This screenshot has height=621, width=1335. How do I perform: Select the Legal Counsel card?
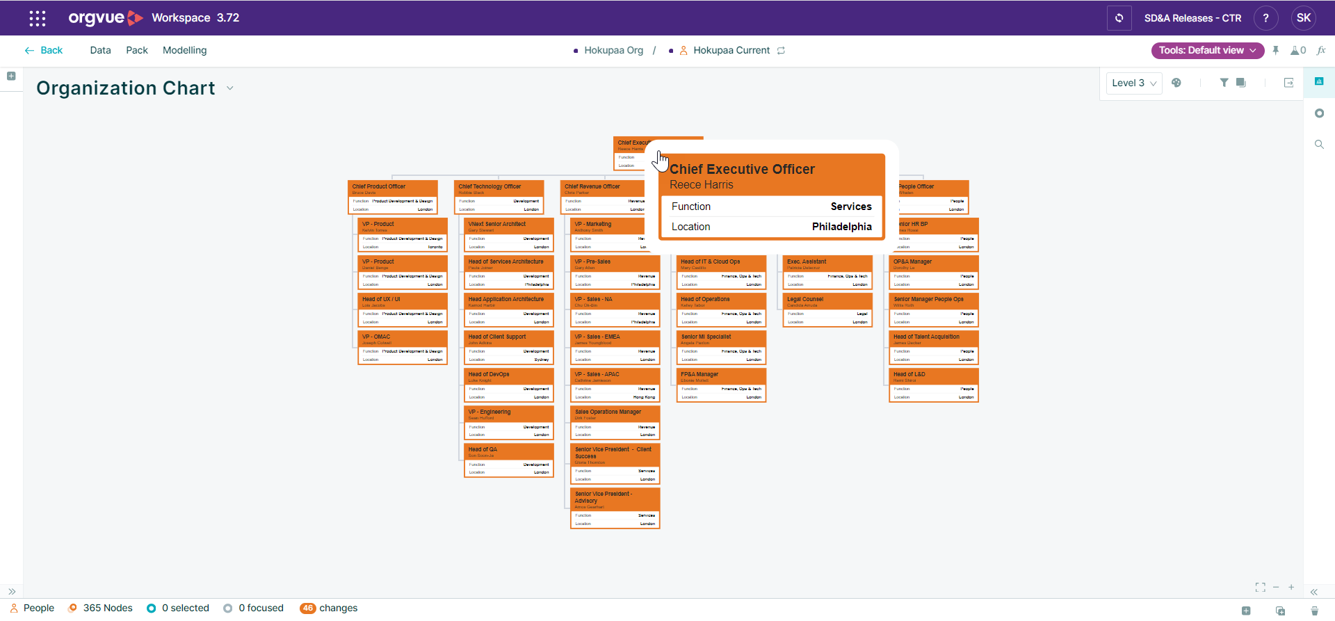point(827,309)
